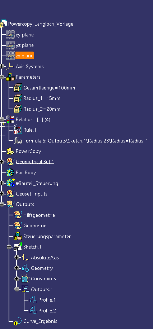Screen dimensions: 153x329
Task: Select Radius_2=20mm parameter
Action: tap(42, 109)
